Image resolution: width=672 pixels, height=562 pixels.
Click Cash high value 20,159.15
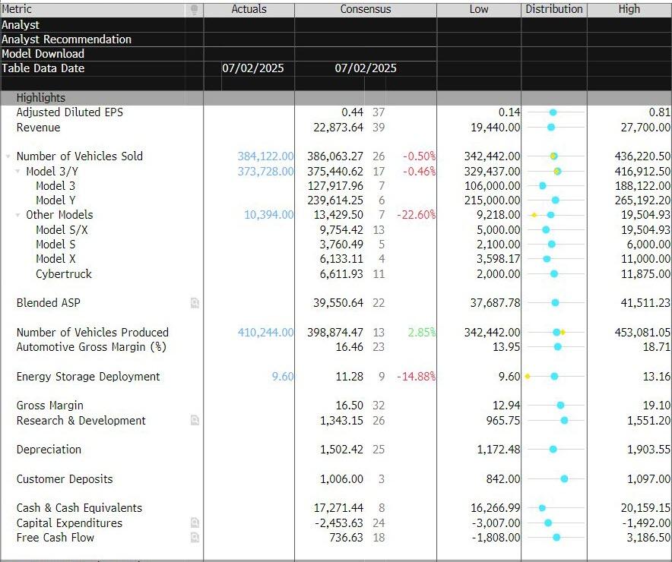645,508
